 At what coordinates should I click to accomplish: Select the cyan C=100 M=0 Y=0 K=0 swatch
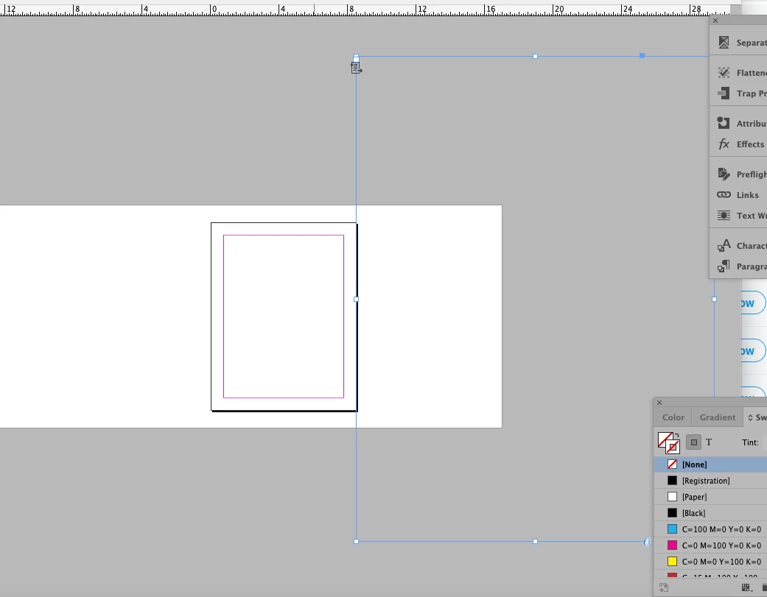coord(711,529)
